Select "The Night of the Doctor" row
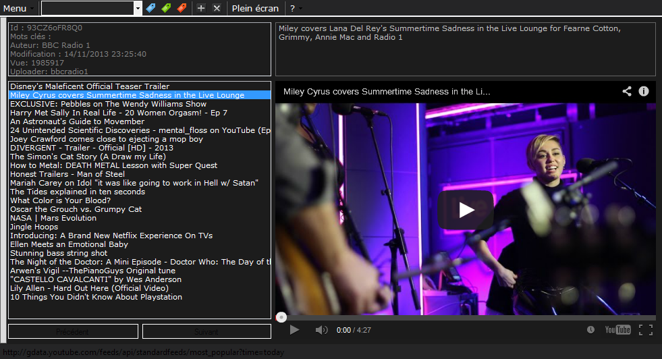662x359 pixels. tap(140, 262)
